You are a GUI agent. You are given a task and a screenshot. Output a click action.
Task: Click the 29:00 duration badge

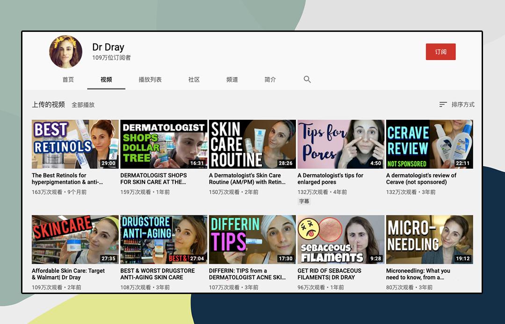pos(108,163)
